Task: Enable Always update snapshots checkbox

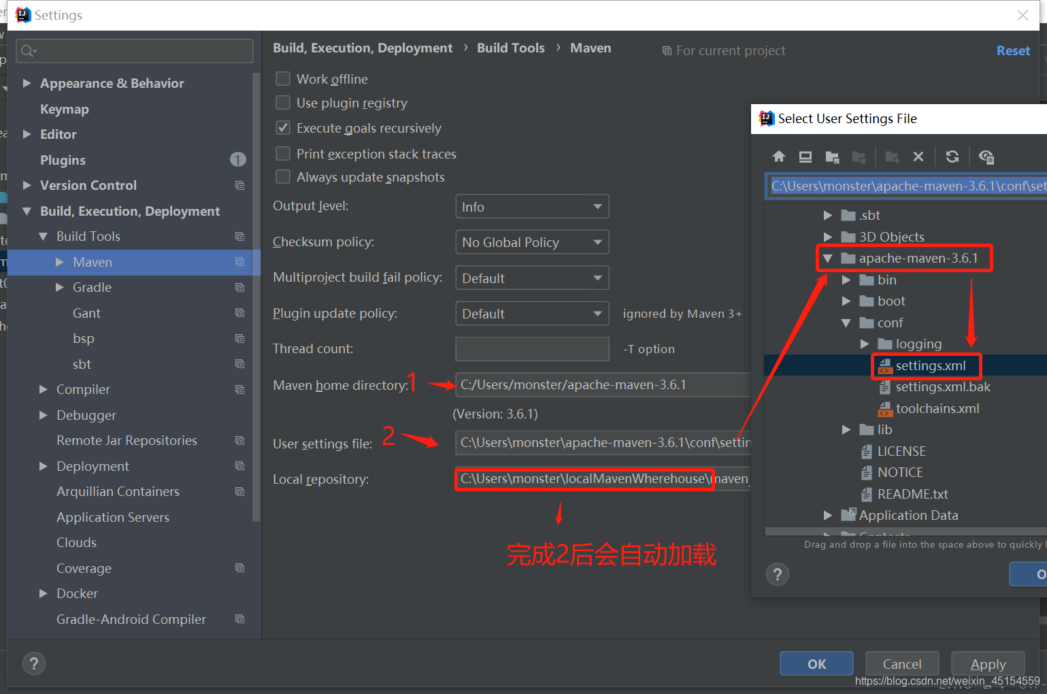Action: [283, 177]
